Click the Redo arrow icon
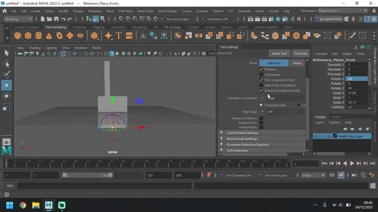The width and height of the screenshot is (378, 212). tap(70, 19)
